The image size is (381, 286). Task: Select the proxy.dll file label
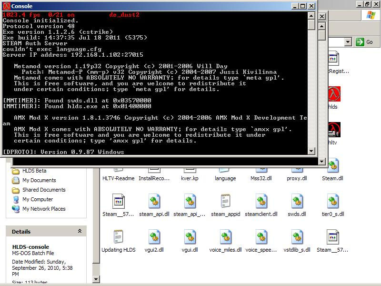297,178
